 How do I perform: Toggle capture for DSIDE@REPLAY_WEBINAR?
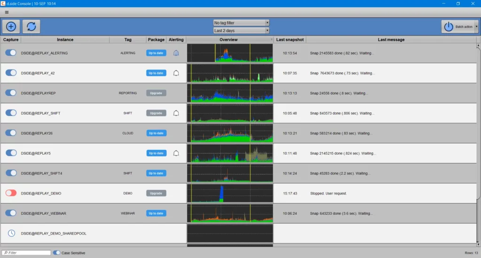click(11, 213)
